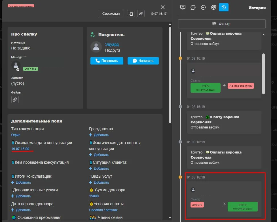
Task: Click the left panel scroll-down arrow
Action: (x=170, y=217)
